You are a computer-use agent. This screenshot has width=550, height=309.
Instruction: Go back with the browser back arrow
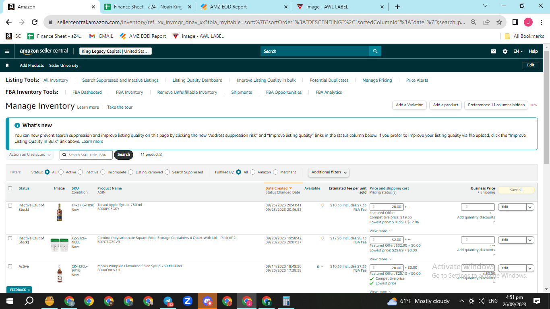pos(9,22)
